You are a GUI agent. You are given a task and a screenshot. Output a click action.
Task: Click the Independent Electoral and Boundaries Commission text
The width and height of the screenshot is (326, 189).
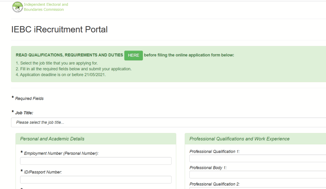point(46,6)
